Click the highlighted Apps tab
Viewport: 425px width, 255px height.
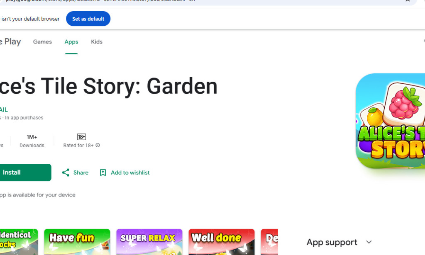(x=71, y=41)
